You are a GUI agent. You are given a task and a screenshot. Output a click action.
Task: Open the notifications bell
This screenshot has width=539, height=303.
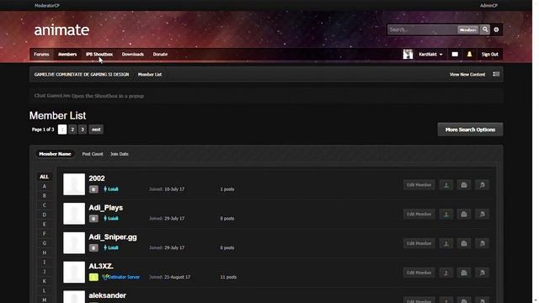[469, 54]
